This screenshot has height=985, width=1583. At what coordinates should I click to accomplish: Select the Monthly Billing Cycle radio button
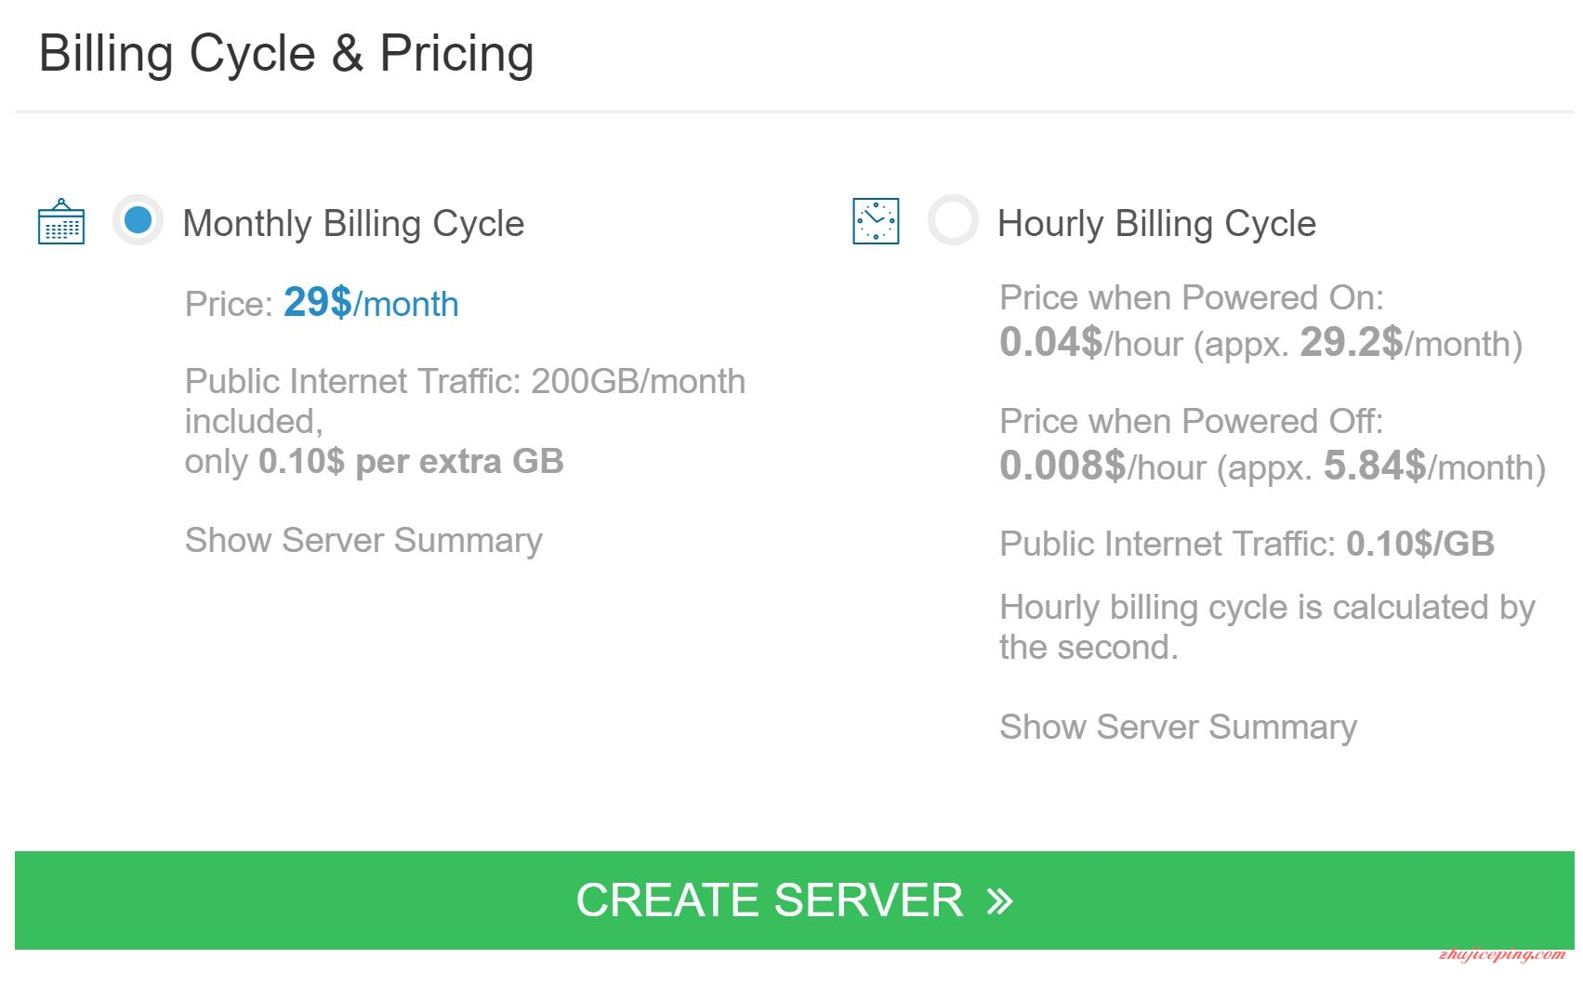(x=139, y=221)
